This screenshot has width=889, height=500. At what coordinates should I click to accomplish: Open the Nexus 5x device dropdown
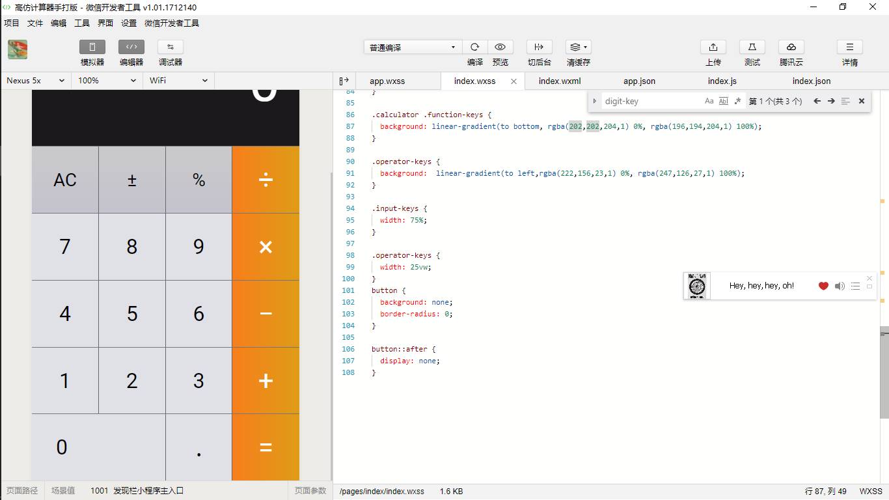tap(36, 81)
